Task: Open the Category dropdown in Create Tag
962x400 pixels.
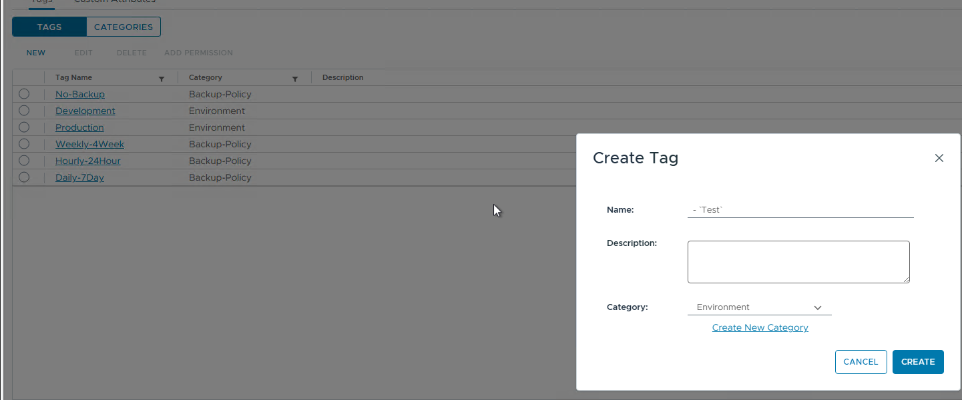Action: (x=759, y=307)
